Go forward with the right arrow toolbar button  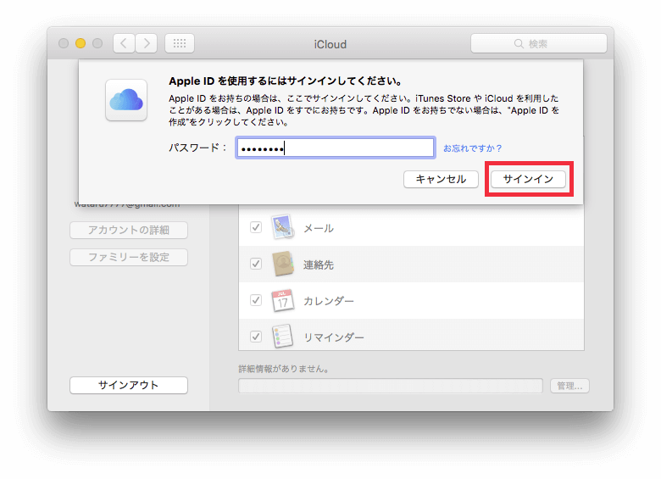point(147,43)
